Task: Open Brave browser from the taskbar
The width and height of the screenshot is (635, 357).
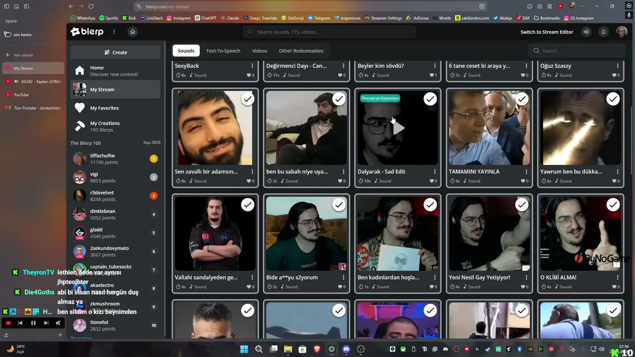Action: click(x=317, y=349)
